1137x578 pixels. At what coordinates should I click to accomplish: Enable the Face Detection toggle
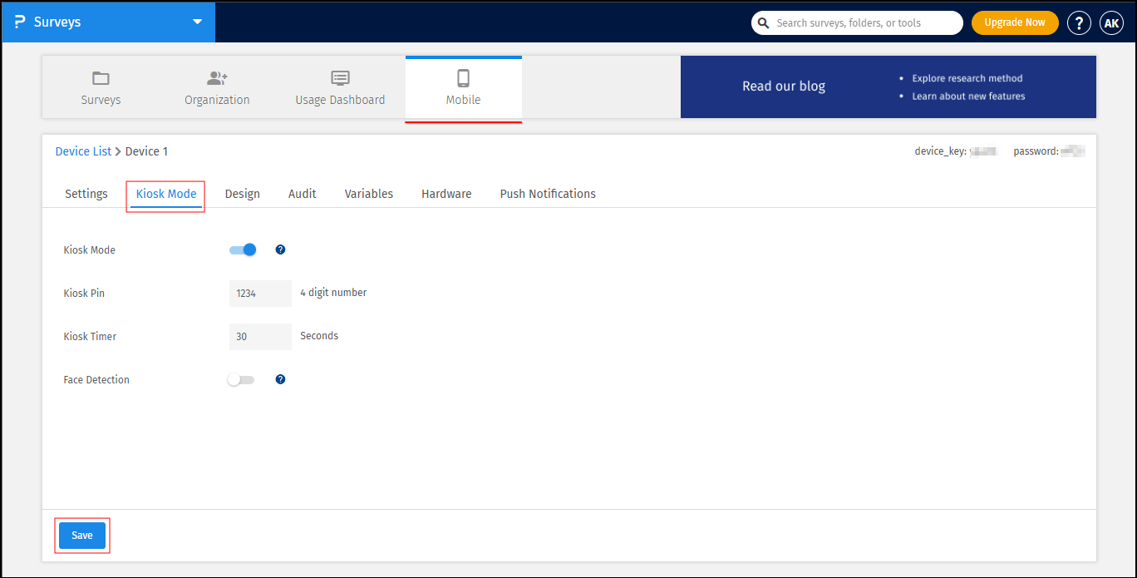click(241, 380)
